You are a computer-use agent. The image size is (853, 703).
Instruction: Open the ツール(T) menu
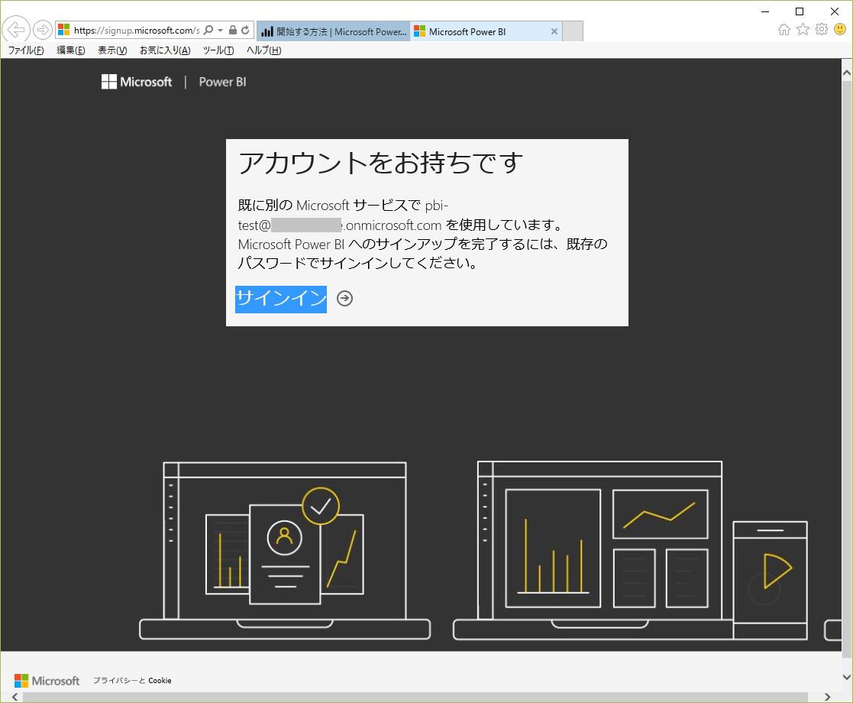pos(218,50)
